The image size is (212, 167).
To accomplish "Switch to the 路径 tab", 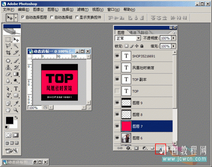I will tap(144, 32).
